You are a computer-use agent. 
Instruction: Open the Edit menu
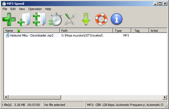click(x=13, y=9)
